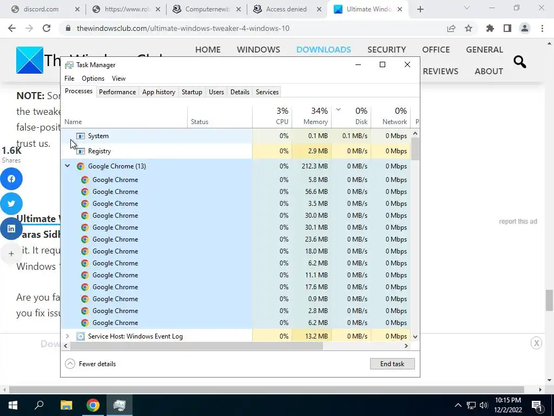
Task: Go to the Startup tab
Action: click(x=192, y=92)
